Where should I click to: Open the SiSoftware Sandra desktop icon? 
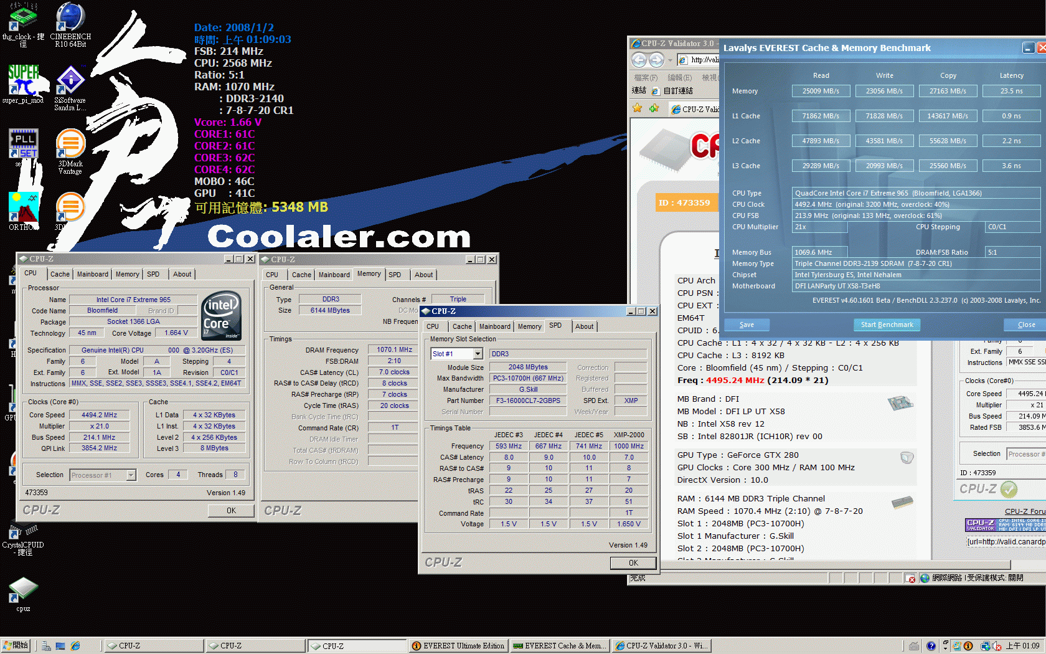[x=70, y=87]
